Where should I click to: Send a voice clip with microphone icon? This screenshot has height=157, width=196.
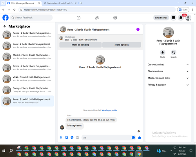(x=61, y=137)
